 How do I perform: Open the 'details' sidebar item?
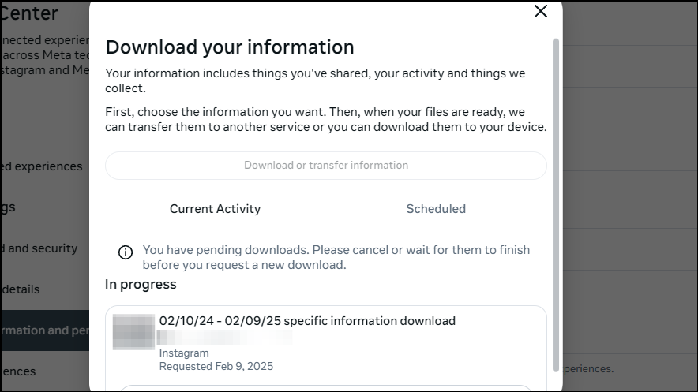coord(20,289)
